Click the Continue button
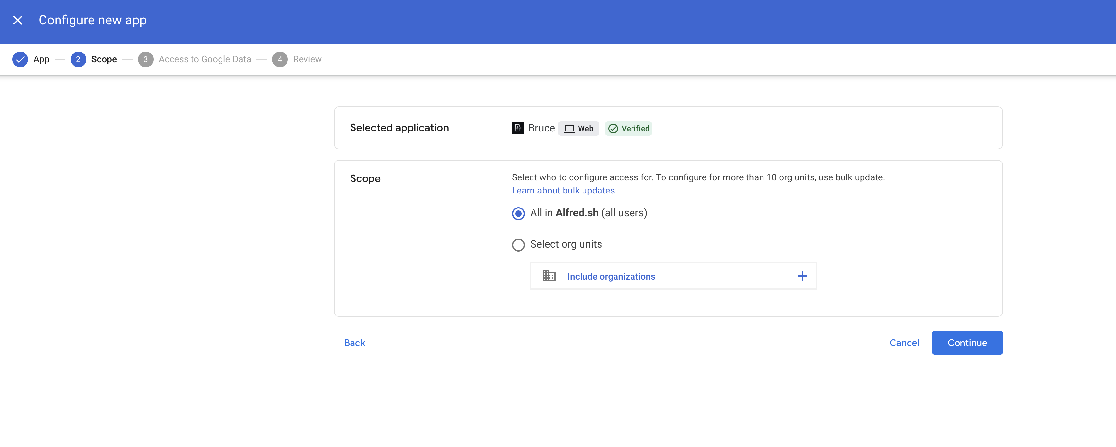 pyautogui.click(x=967, y=343)
